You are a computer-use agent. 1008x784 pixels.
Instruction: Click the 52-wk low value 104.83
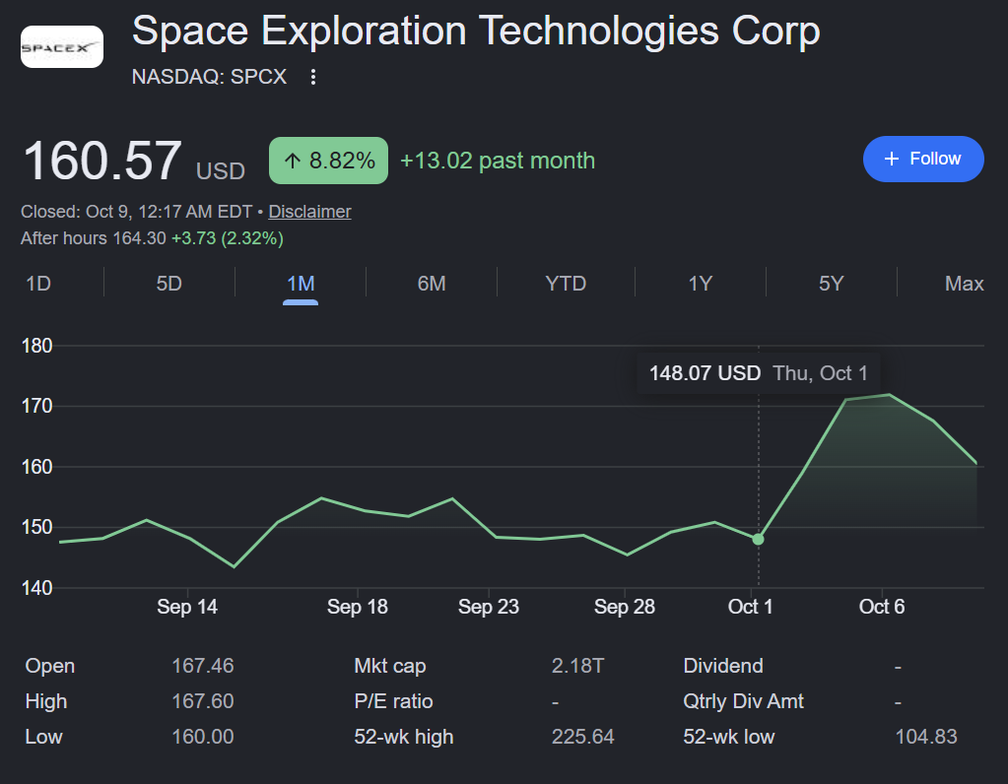(x=926, y=737)
